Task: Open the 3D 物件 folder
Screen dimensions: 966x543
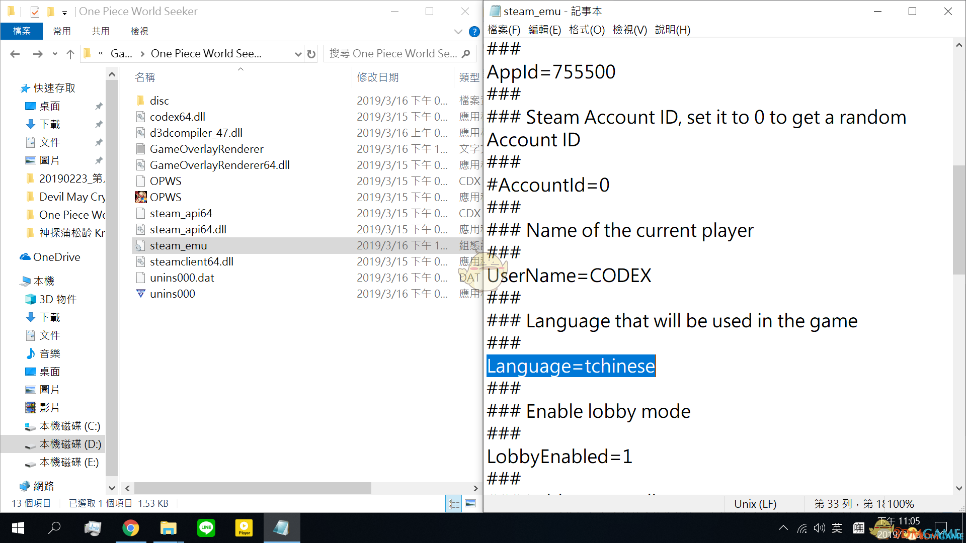Action: pos(58,299)
